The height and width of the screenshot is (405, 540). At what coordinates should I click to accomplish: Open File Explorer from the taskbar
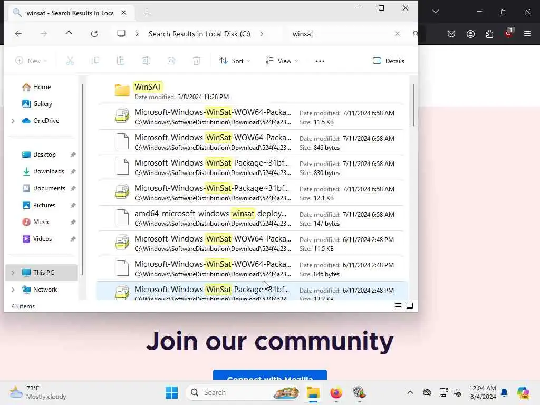pos(313,392)
